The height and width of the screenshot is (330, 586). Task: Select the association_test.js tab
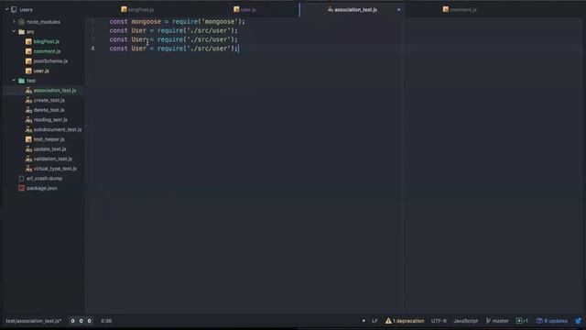(352, 9)
